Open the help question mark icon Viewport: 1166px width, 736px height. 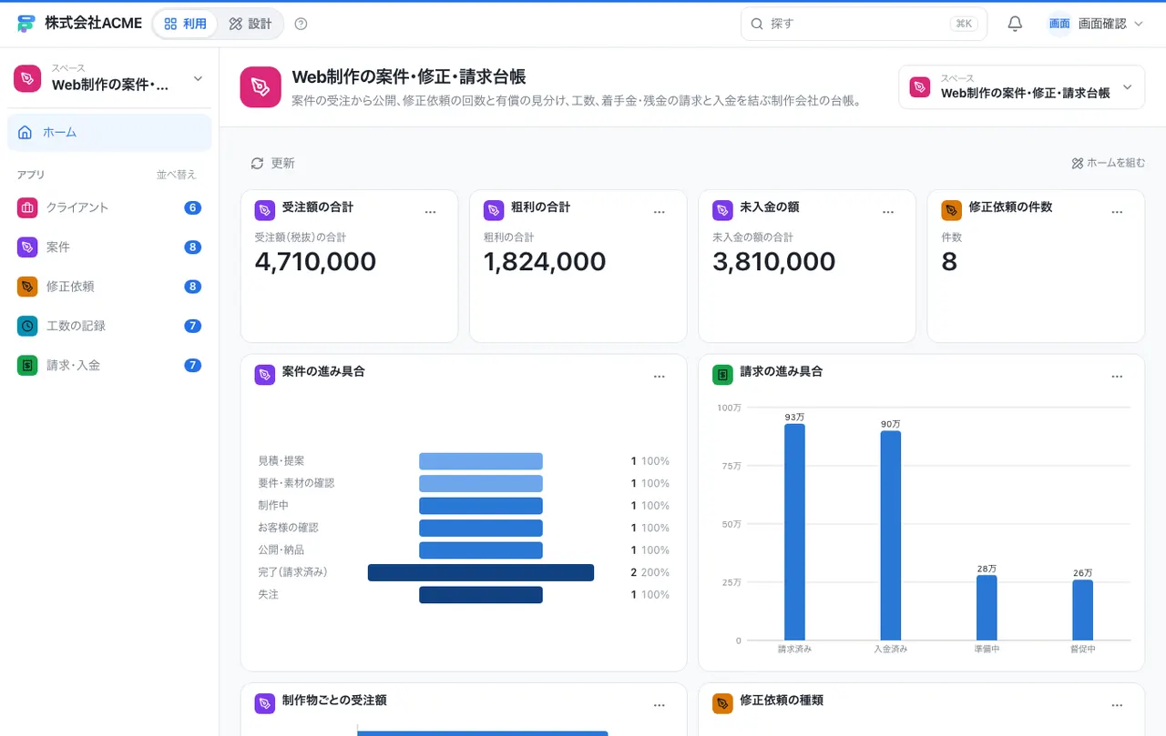click(x=302, y=24)
